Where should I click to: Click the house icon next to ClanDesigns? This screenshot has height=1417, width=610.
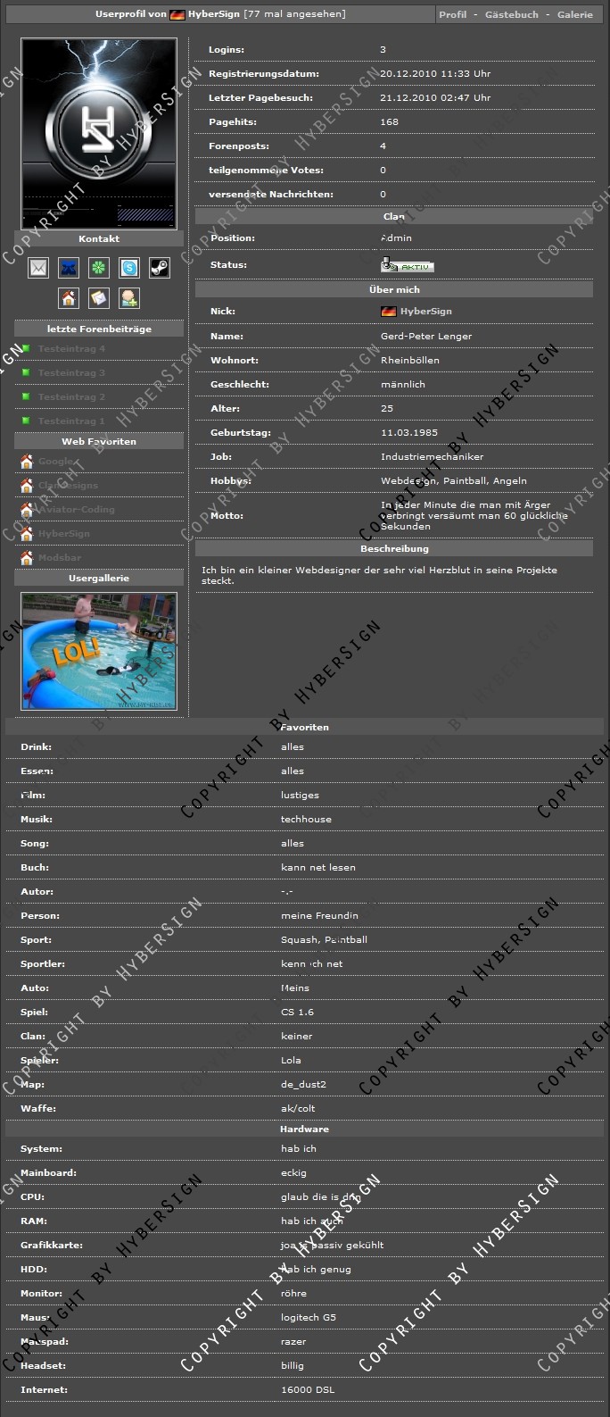27,485
